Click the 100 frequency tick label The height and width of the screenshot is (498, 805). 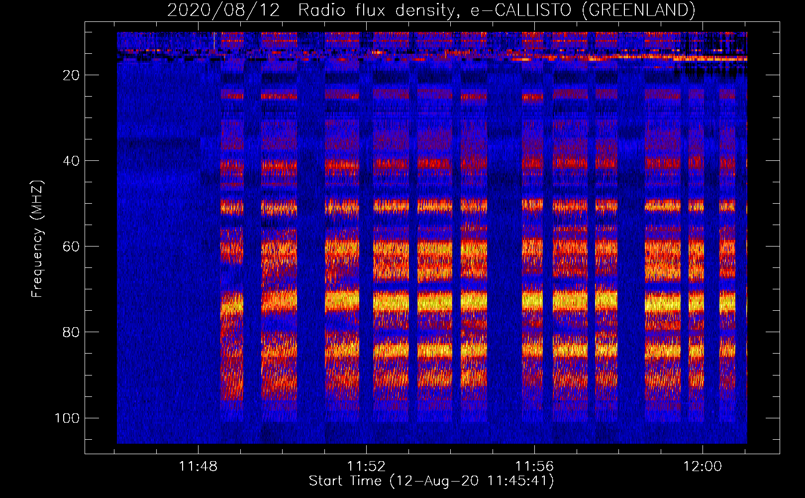point(67,418)
